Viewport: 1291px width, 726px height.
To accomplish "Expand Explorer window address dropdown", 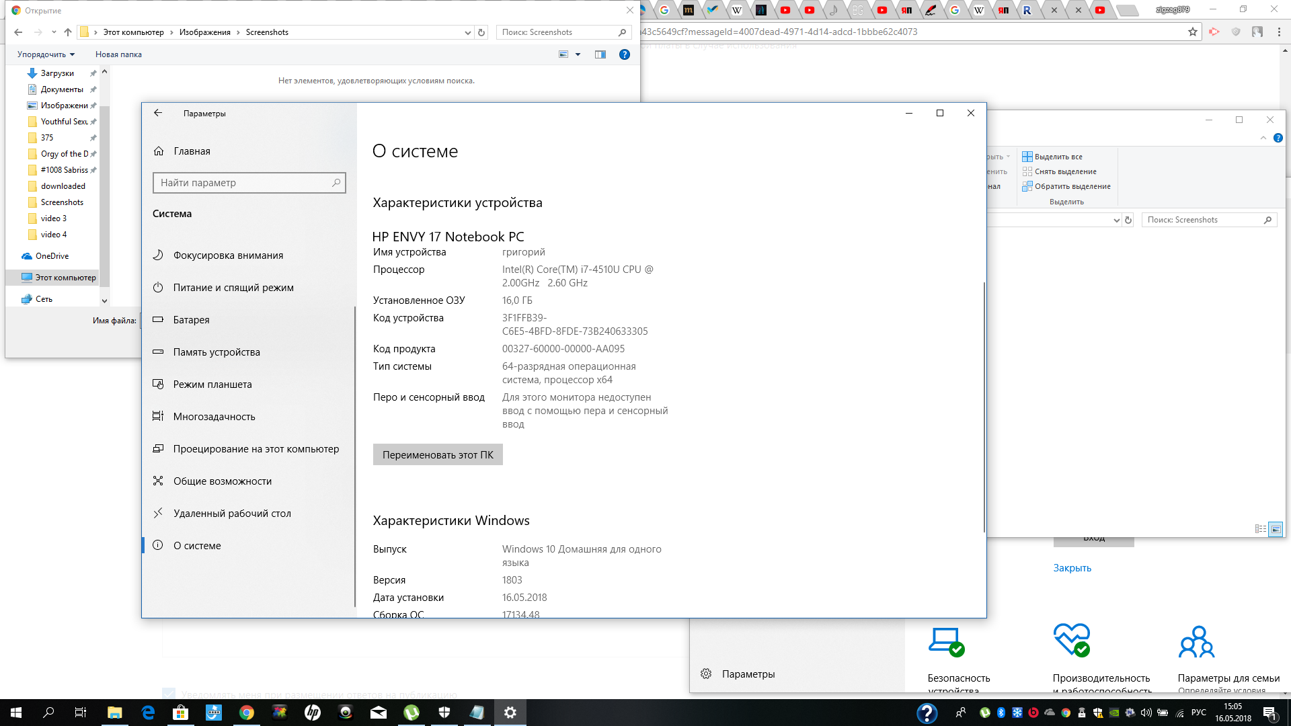I will click(1117, 220).
